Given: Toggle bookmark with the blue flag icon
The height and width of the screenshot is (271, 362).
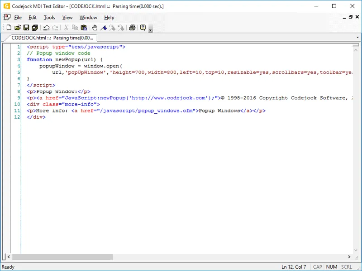Looking at the screenshot, I should [x=104, y=28].
